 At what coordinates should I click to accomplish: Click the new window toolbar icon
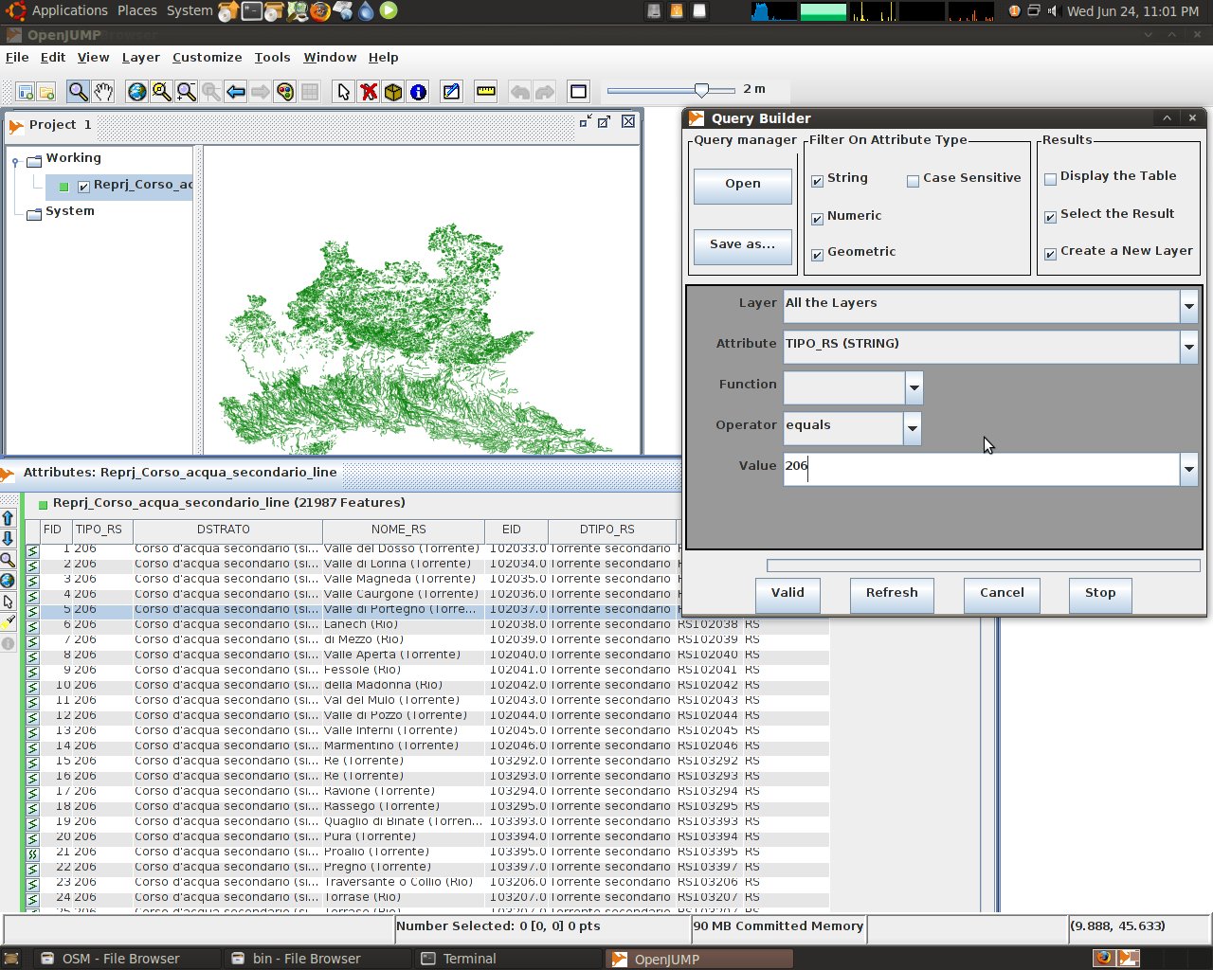tap(26, 92)
